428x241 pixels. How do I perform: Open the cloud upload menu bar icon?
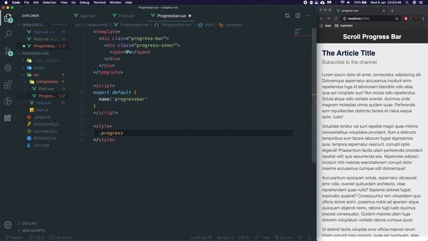coord(322,3)
